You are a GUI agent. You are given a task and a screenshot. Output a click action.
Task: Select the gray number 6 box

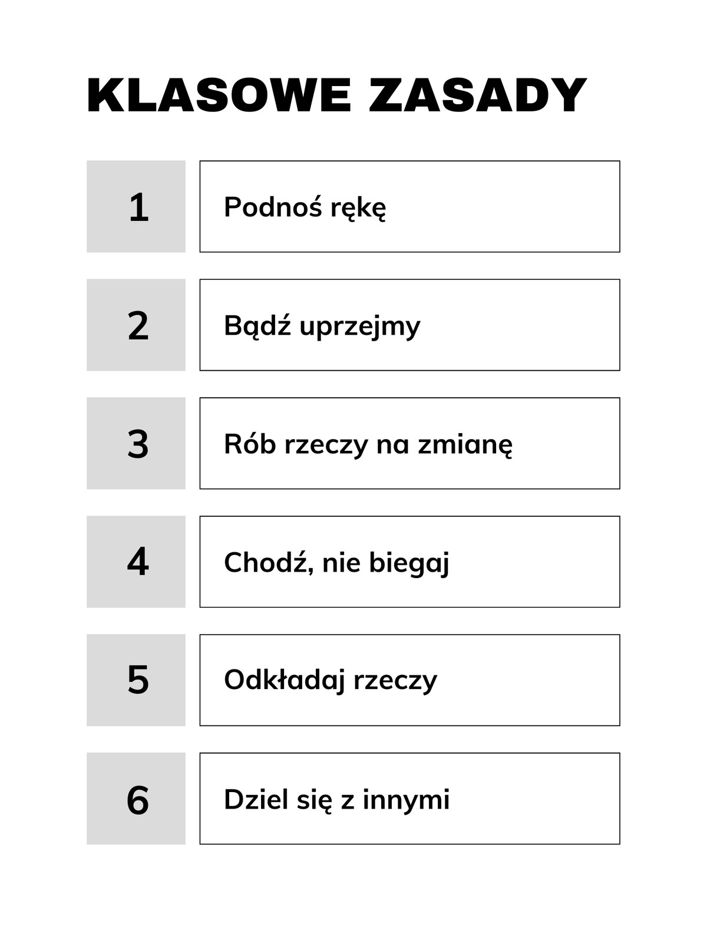pyautogui.click(x=136, y=799)
